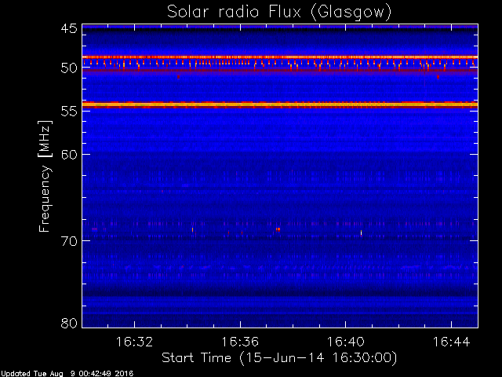Click the 80 frequency tick label
Image resolution: width=502 pixels, height=377 pixels.
pyautogui.click(x=69, y=323)
